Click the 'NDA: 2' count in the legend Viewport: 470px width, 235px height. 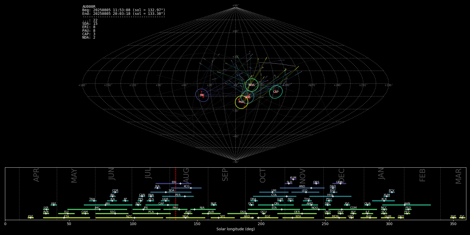pos(89,38)
